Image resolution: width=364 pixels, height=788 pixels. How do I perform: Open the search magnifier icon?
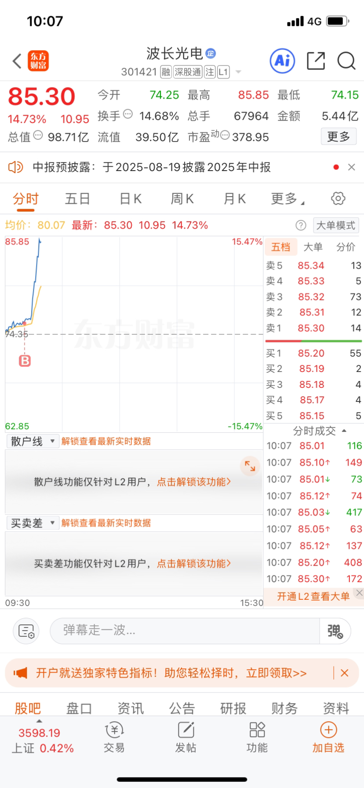click(x=346, y=61)
